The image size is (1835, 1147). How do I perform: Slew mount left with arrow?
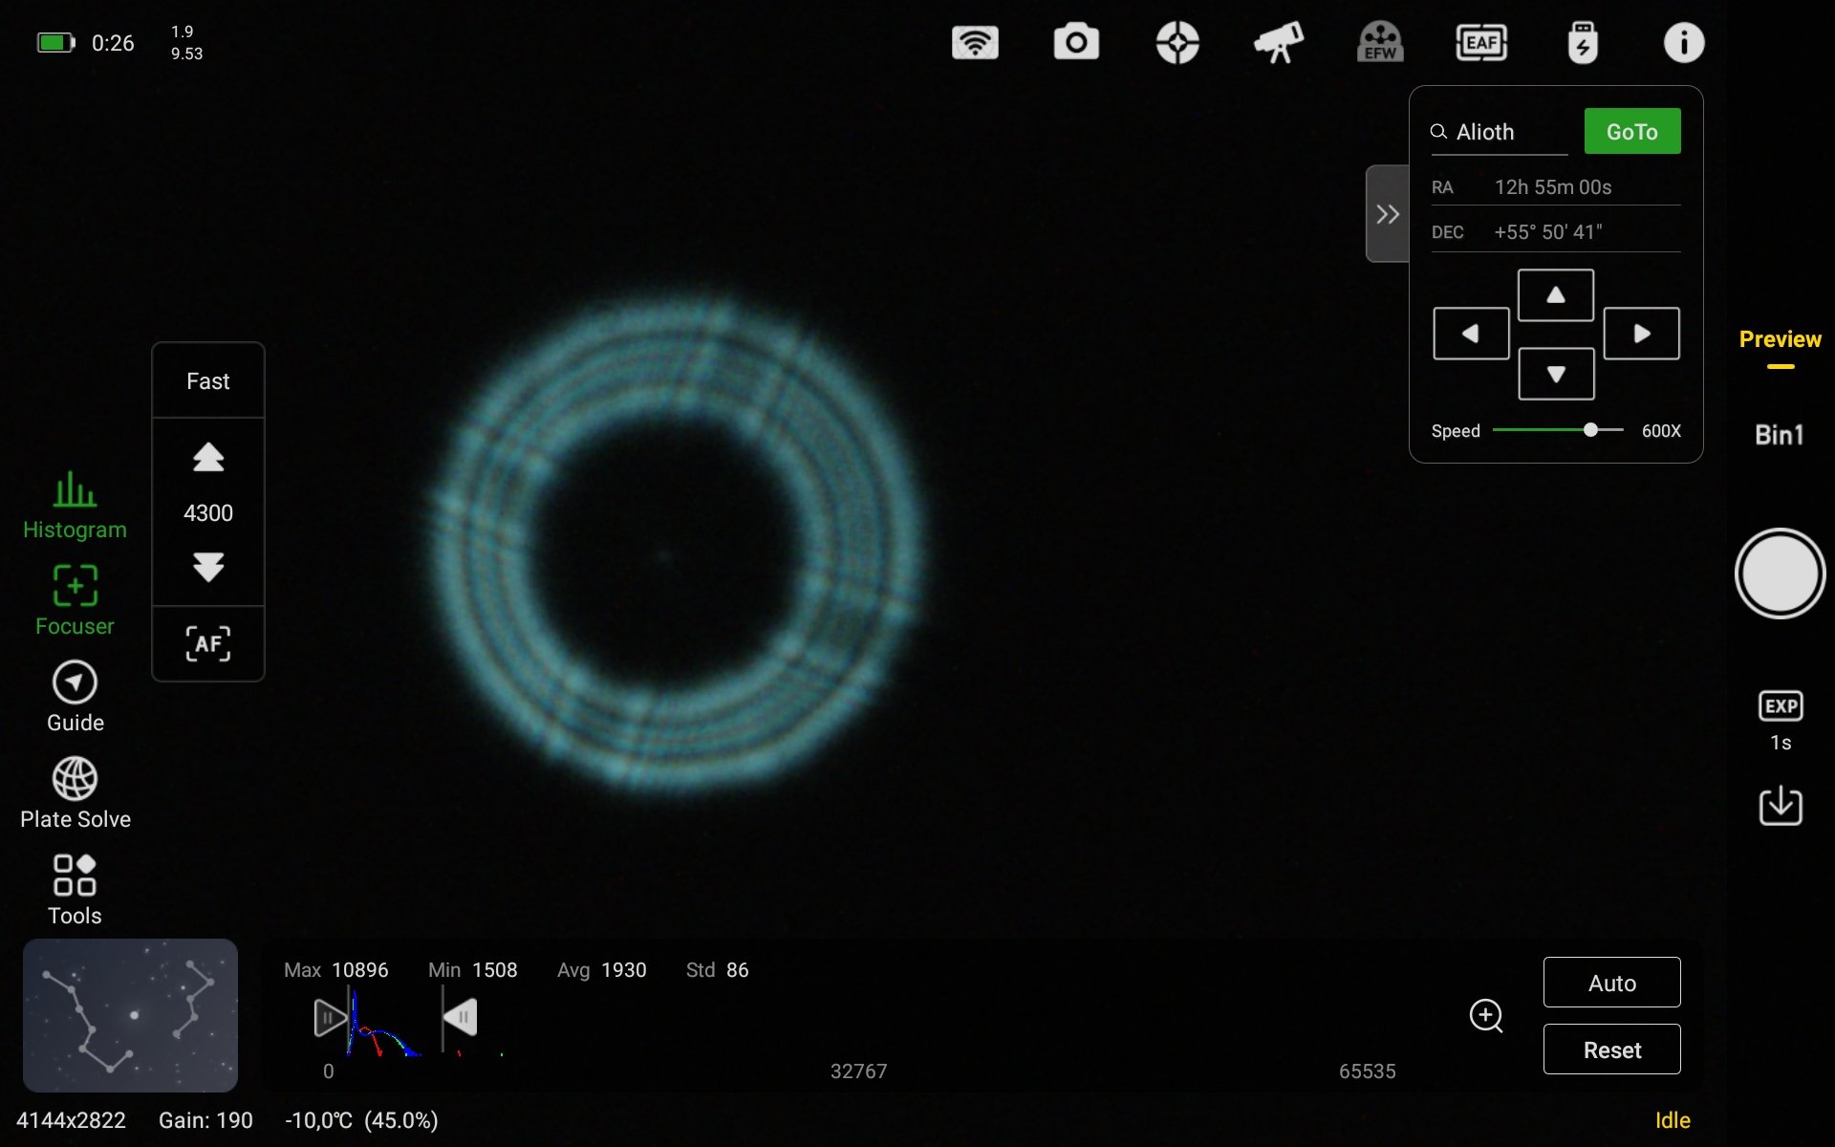[x=1471, y=334]
